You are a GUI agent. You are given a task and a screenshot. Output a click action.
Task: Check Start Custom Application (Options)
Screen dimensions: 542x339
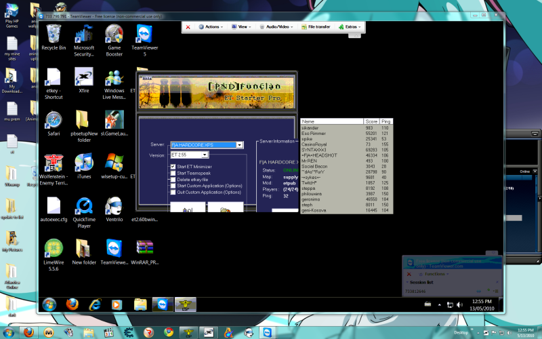[x=173, y=186]
